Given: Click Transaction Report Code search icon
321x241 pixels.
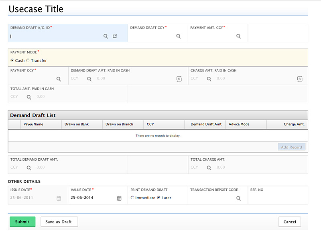Looking at the screenshot, I should click(238, 198).
